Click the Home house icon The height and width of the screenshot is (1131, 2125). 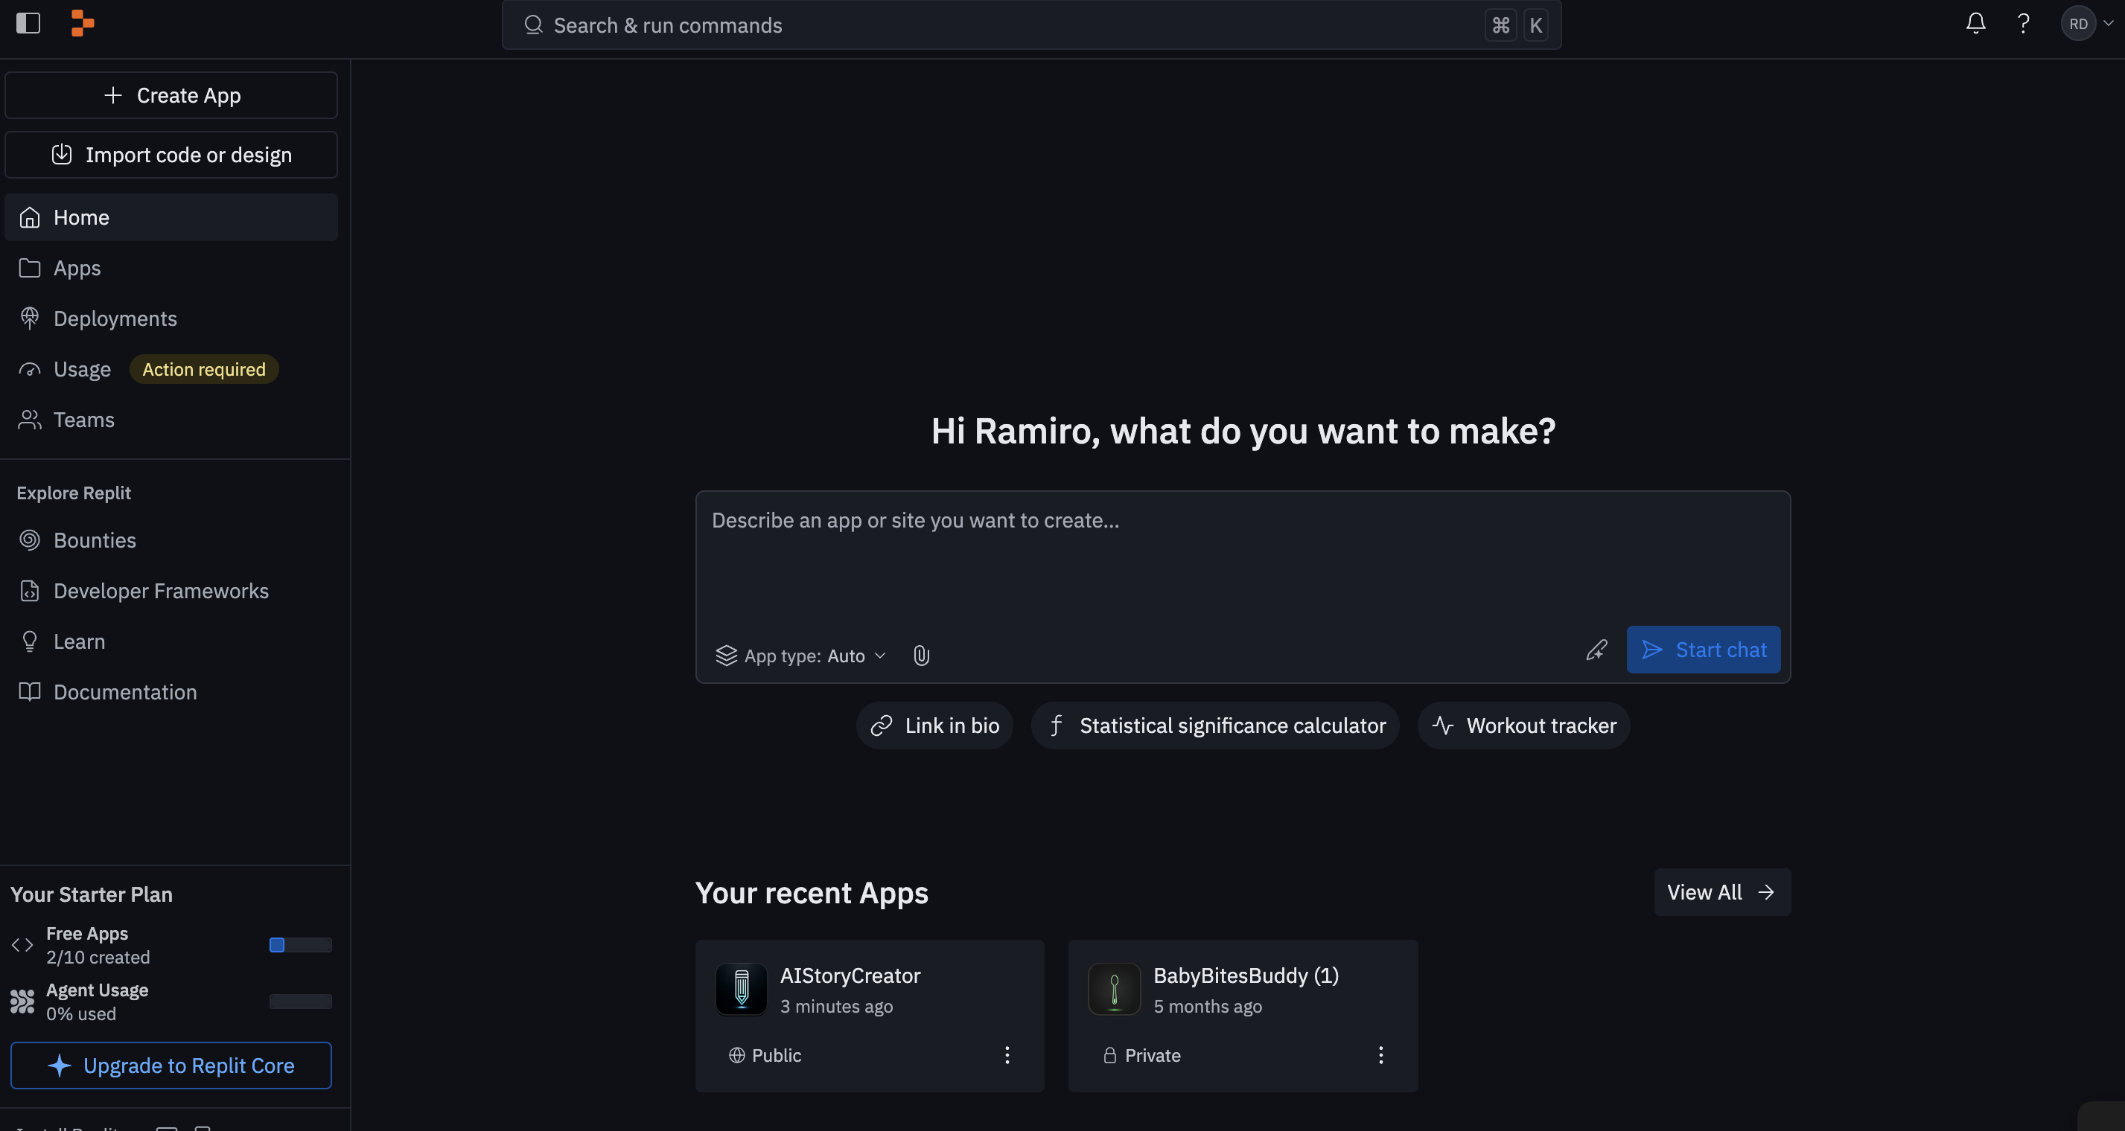click(x=30, y=217)
